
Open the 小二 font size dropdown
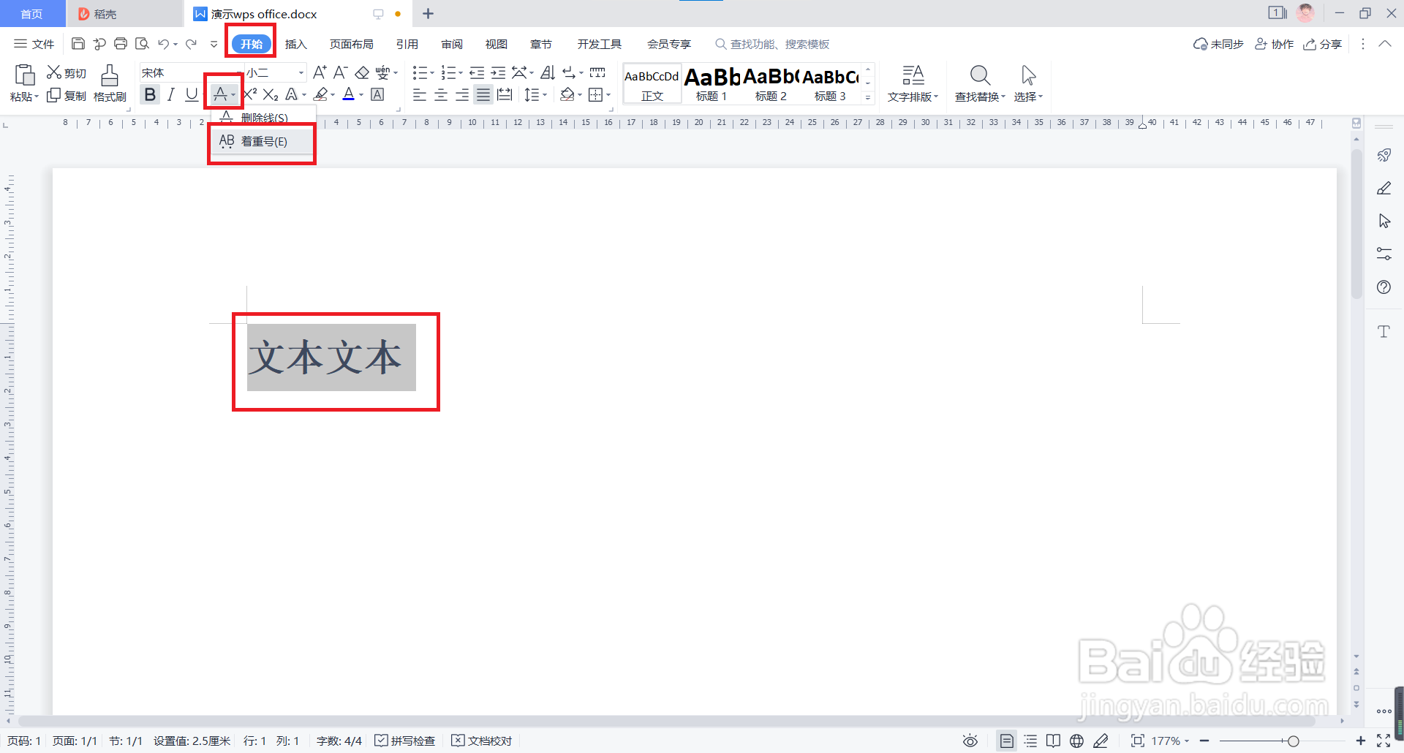[299, 72]
